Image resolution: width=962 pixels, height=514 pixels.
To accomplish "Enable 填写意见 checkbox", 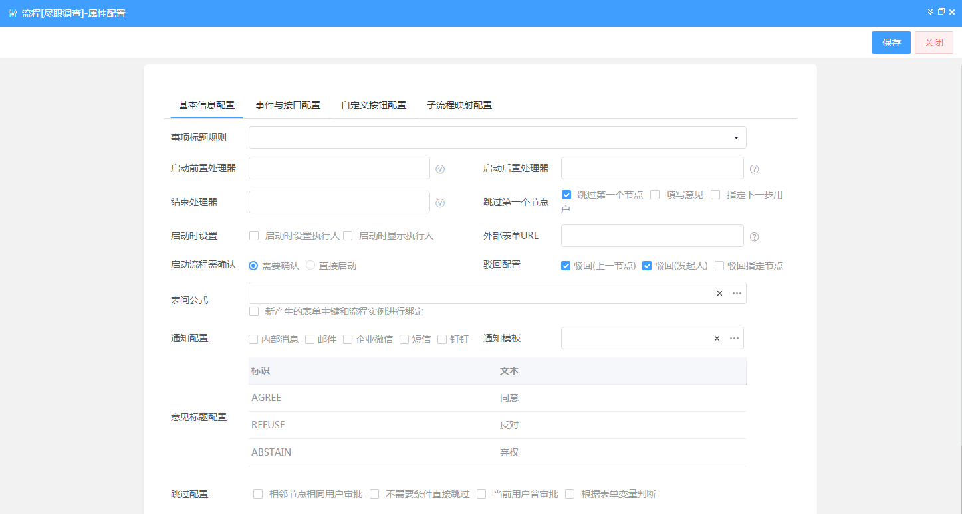I will click(655, 195).
